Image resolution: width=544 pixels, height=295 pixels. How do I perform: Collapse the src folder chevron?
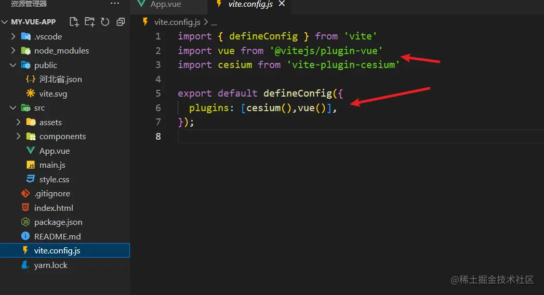point(13,108)
